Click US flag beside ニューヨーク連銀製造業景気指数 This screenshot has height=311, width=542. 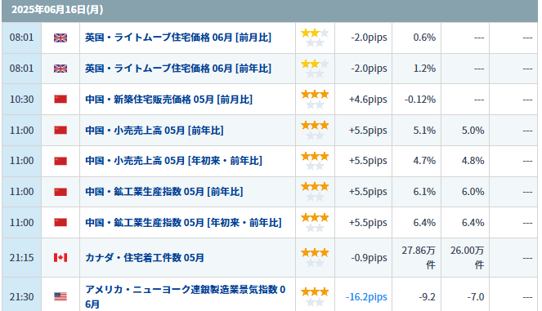click(x=60, y=296)
